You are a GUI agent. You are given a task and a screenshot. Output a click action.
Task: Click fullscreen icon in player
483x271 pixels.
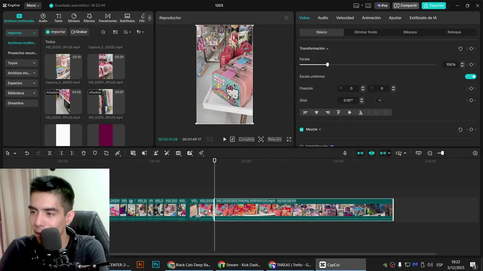tap(289, 139)
